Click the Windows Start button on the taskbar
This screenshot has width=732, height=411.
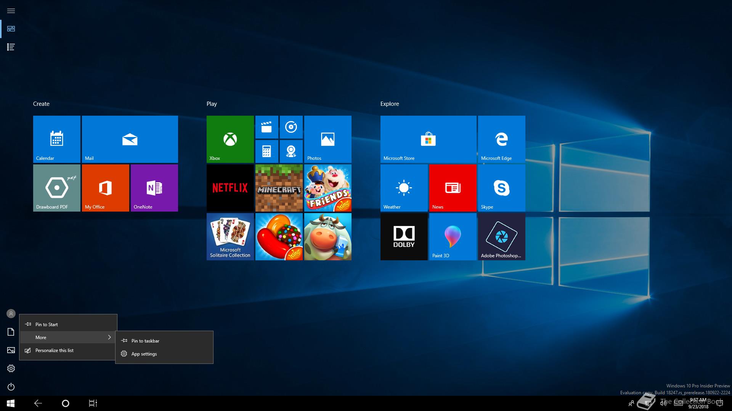pos(11,403)
